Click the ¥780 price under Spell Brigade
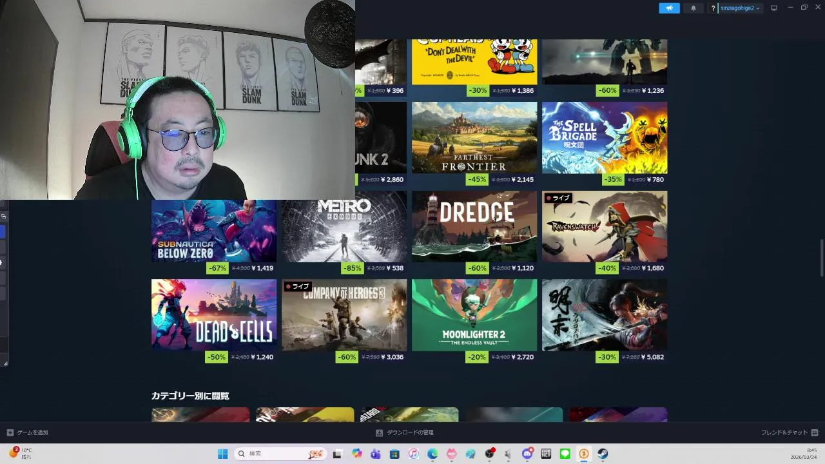Image resolution: width=825 pixels, height=464 pixels. [655, 180]
